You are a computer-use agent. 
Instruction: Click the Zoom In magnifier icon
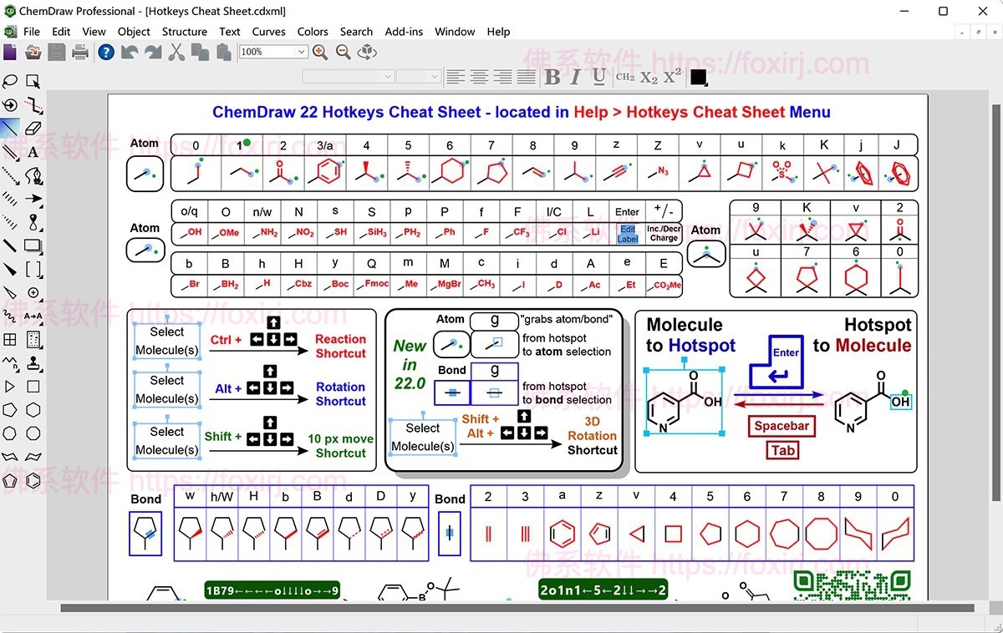[x=319, y=52]
